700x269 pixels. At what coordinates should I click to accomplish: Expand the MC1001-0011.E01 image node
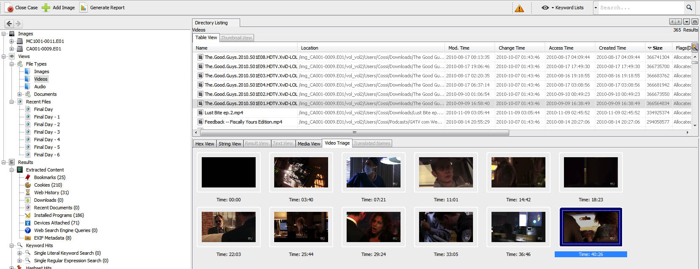pos(12,41)
